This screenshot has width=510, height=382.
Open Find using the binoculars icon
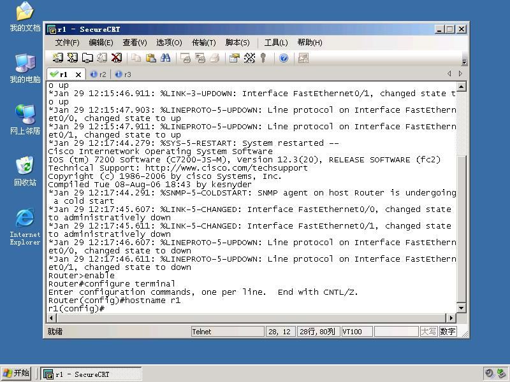tap(165, 58)
